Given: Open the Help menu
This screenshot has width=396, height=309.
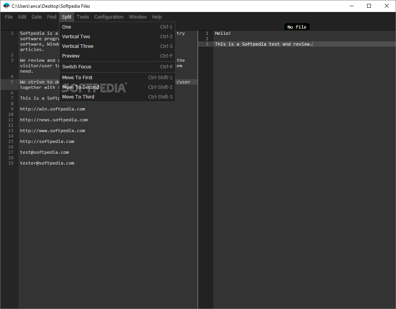Looking at the screenshot, I should pyautogui.click(x=157, y=17).
